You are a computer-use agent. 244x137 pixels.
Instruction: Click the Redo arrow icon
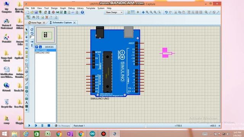pos(170,12)
